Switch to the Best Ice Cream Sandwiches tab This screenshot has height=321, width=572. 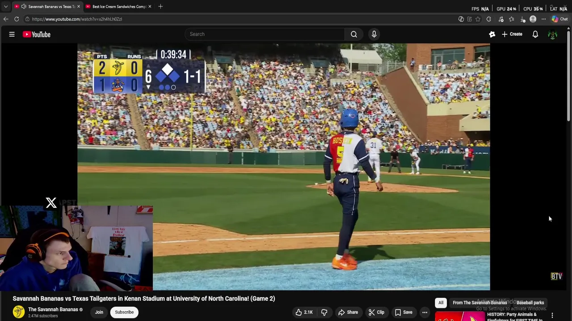[x=119, y=6]
